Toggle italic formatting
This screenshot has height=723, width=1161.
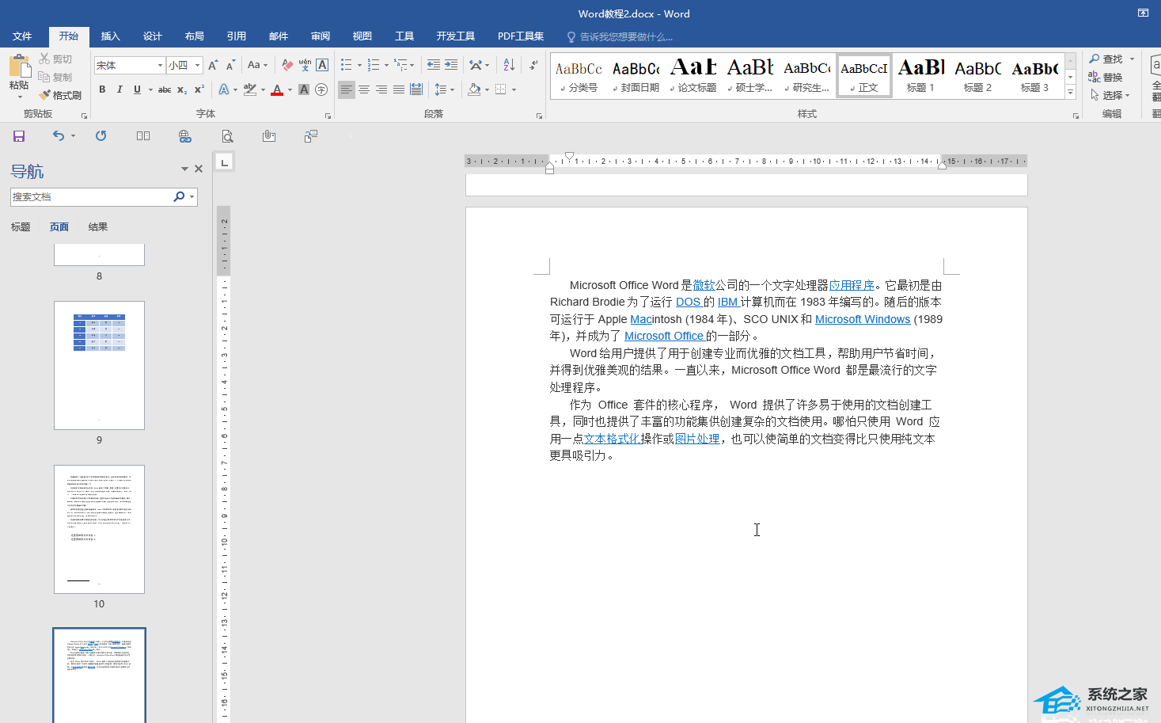[120, 90]
